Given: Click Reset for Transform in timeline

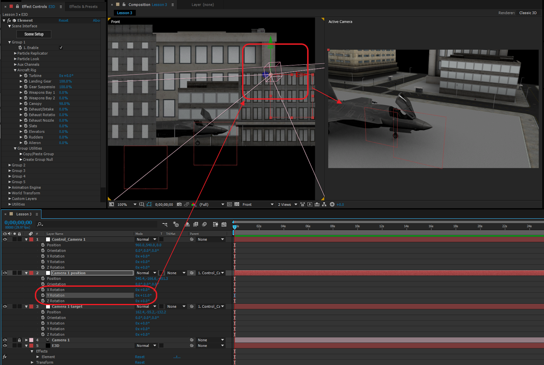Looking at the screenshot, I should 140,362.
